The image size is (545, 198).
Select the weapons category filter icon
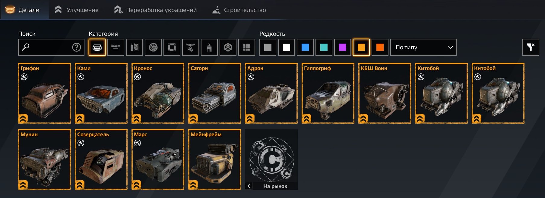(116, 47)
